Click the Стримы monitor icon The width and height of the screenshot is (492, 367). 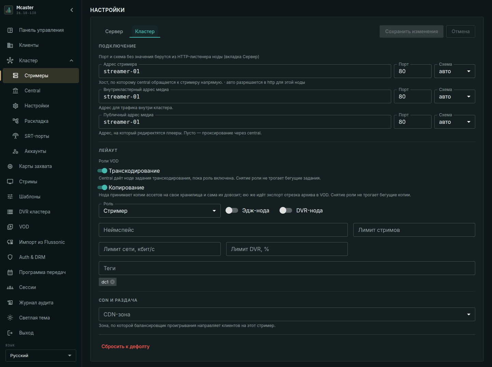10,182
